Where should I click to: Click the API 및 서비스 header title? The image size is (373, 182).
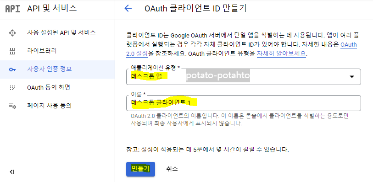point(52,9)
